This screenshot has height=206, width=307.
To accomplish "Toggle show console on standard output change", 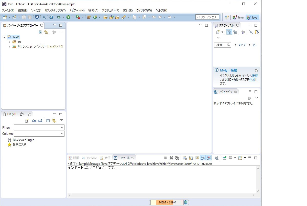I will coord(203,158).
